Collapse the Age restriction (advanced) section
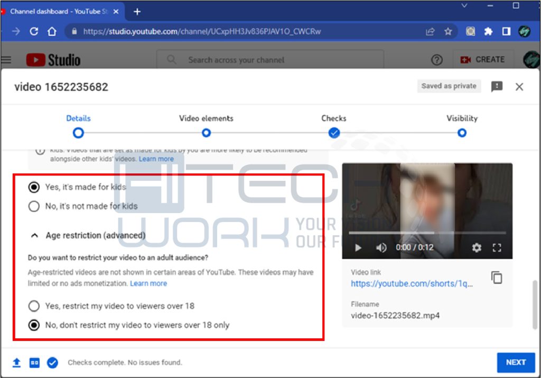 [x=34, y=235]
